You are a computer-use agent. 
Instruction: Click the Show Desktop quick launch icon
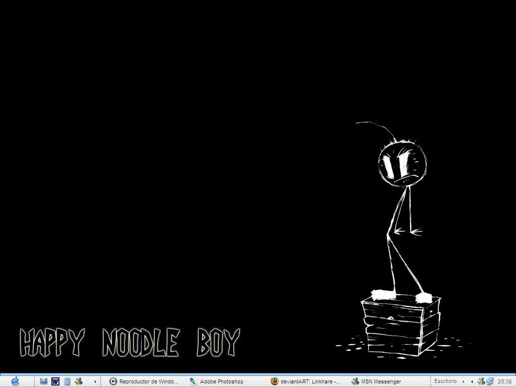point(44,381)
